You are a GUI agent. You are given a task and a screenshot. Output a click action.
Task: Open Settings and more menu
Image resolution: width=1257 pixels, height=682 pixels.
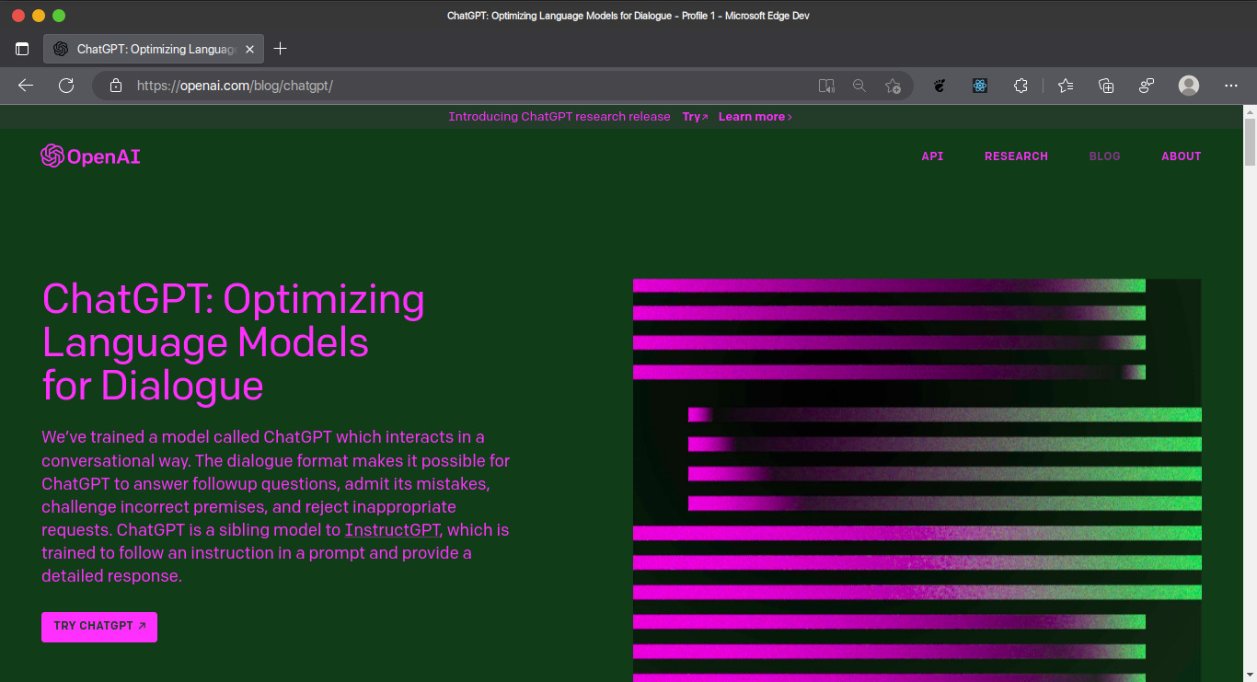pos(1231,86)
